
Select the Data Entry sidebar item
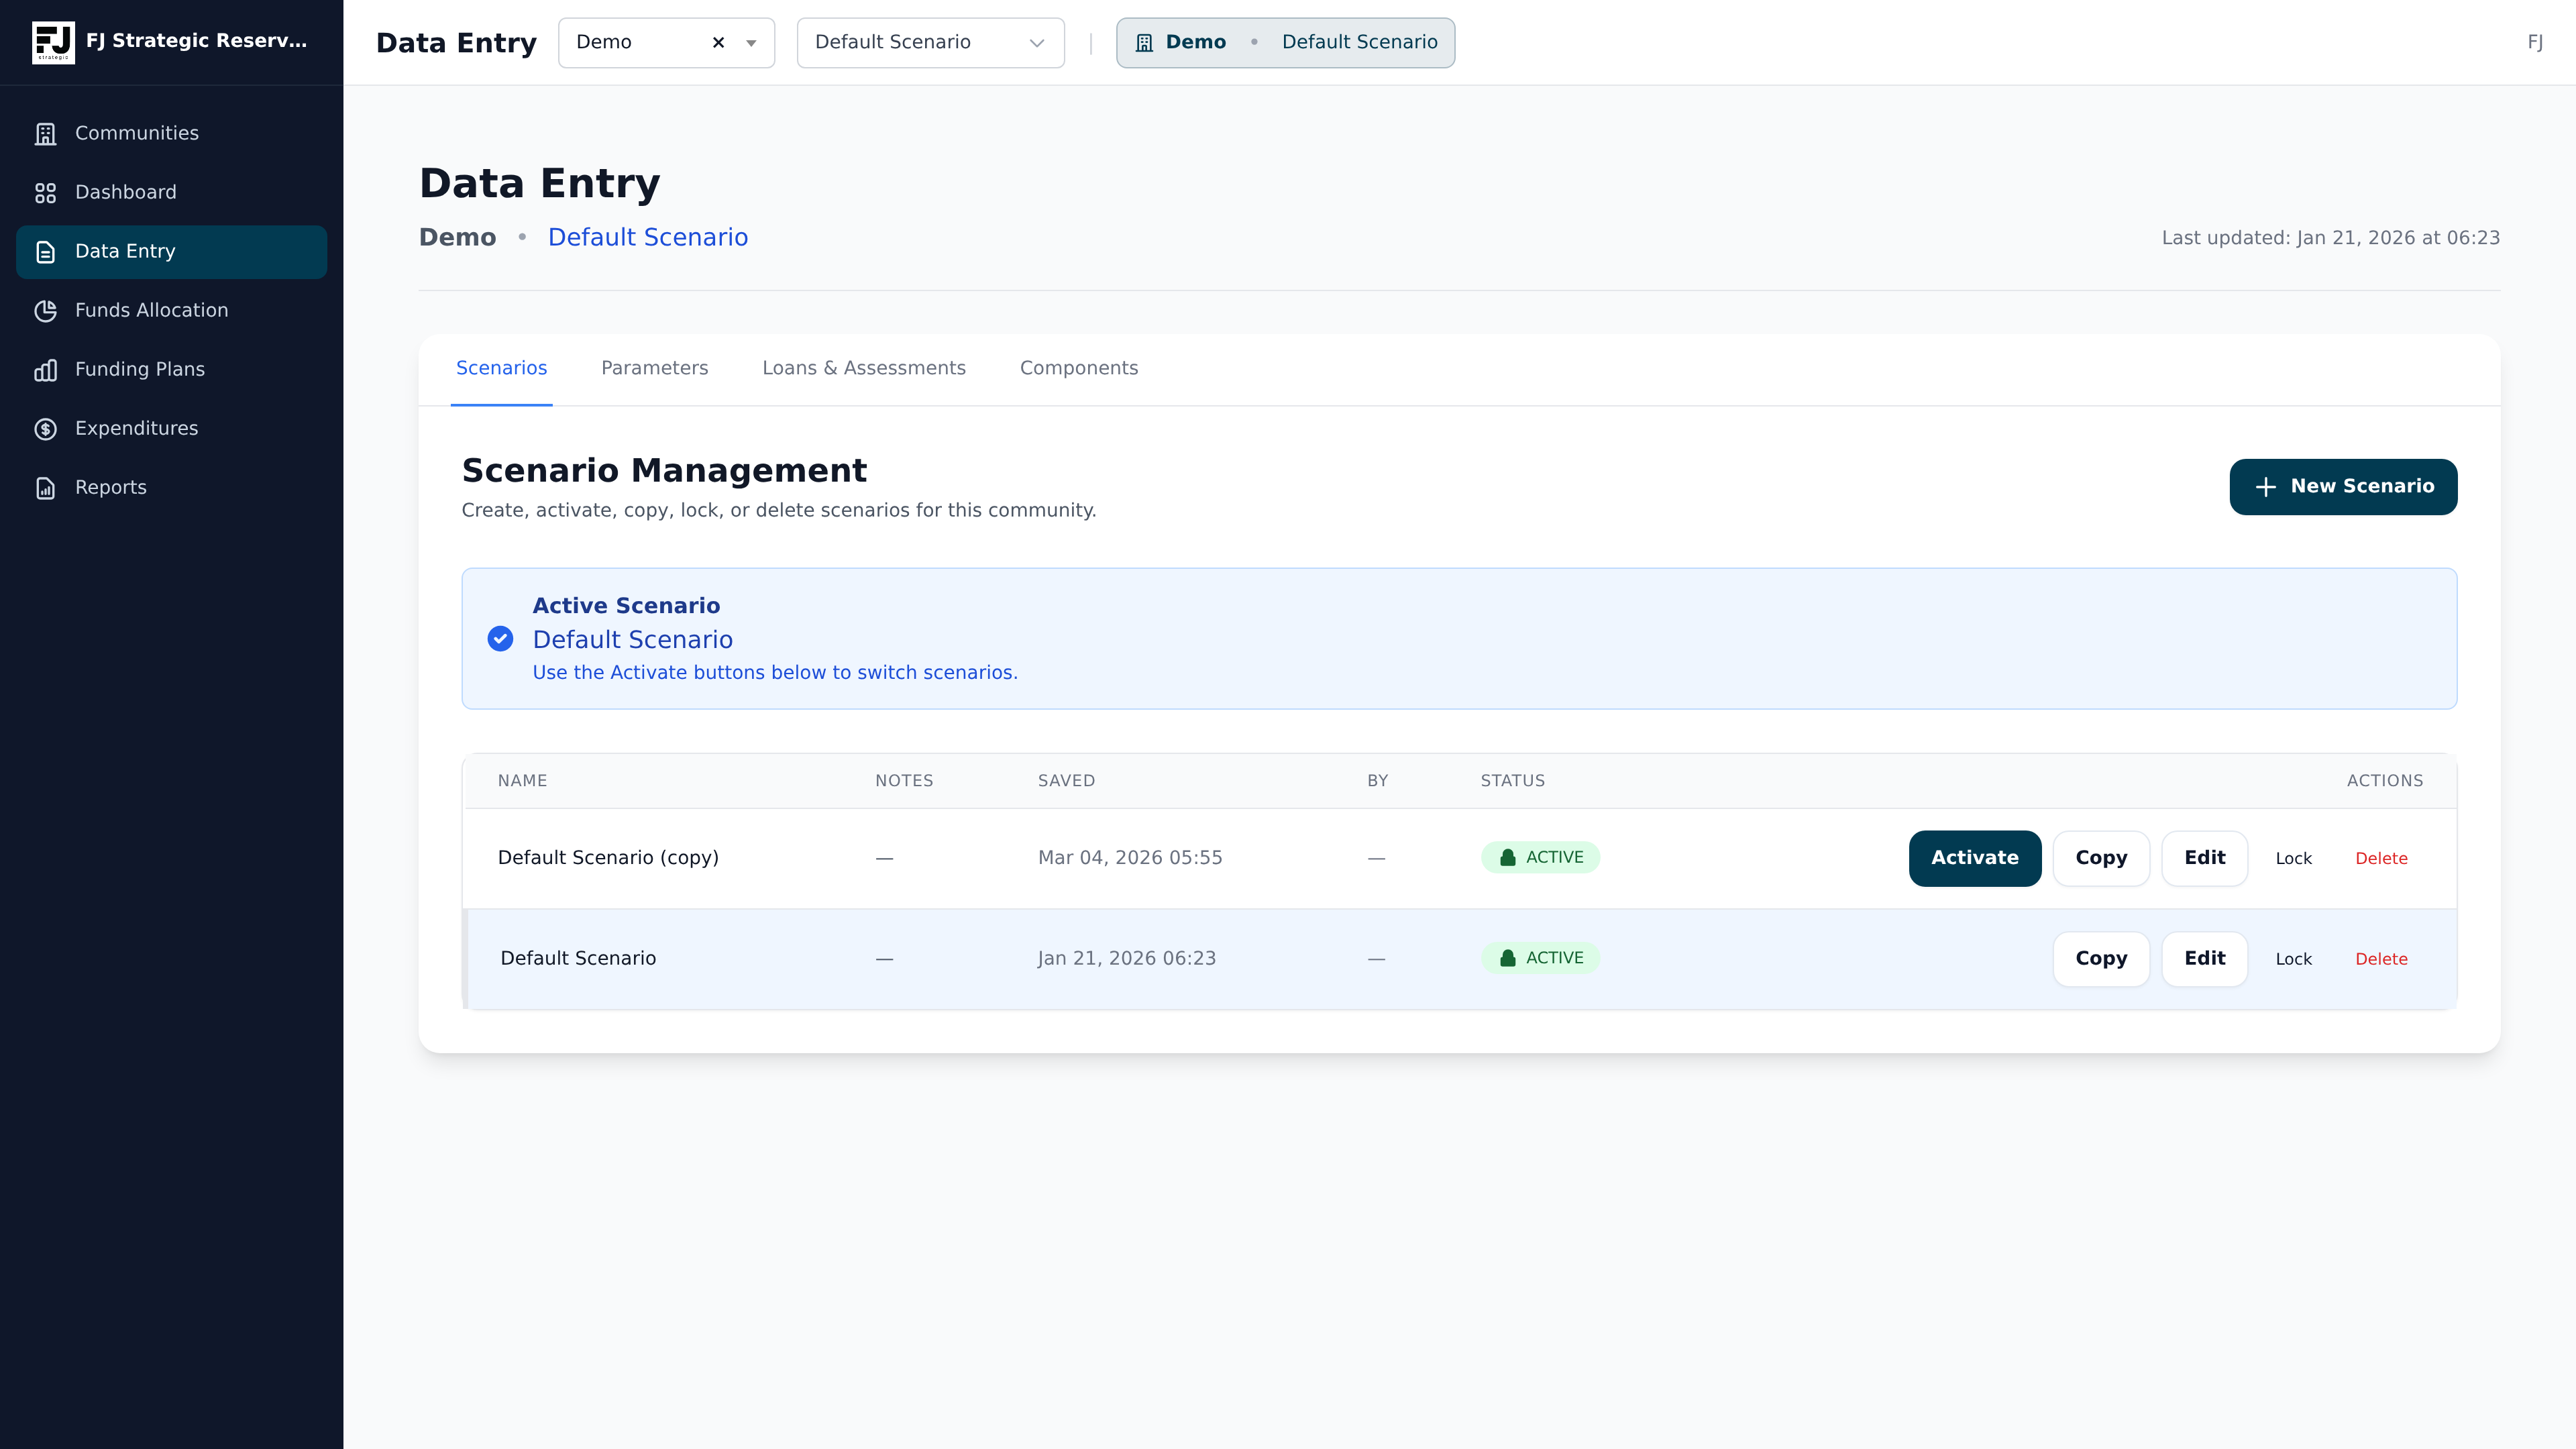171,251
